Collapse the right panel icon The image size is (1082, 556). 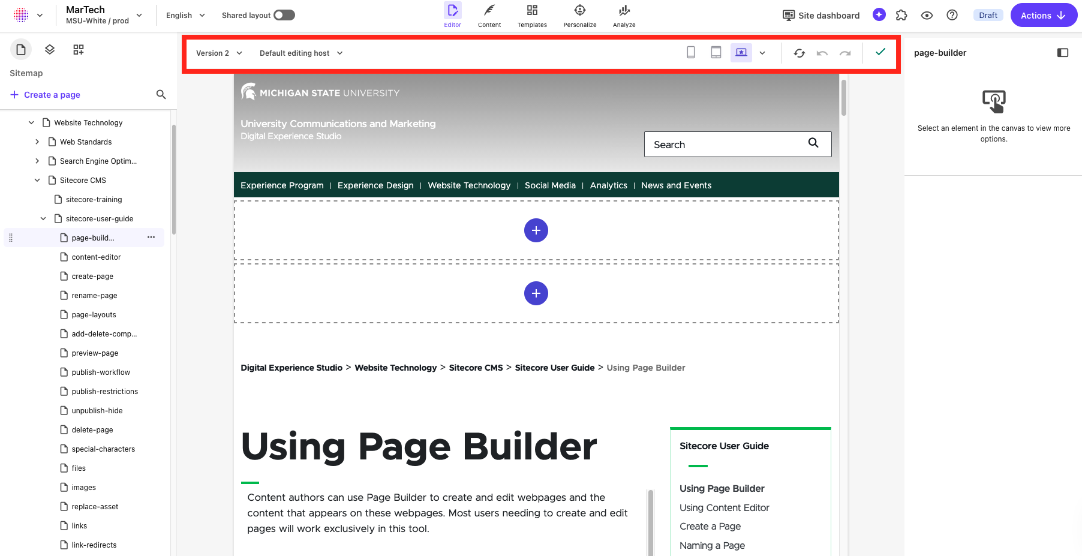pos(1063,53)
